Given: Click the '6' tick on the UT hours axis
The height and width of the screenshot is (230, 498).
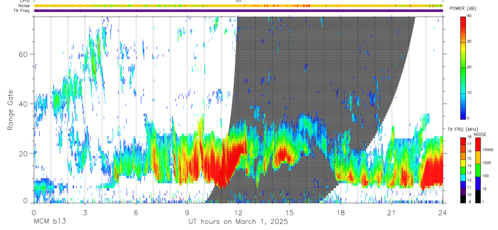Looking at the screenshot, I should (136, 212).
